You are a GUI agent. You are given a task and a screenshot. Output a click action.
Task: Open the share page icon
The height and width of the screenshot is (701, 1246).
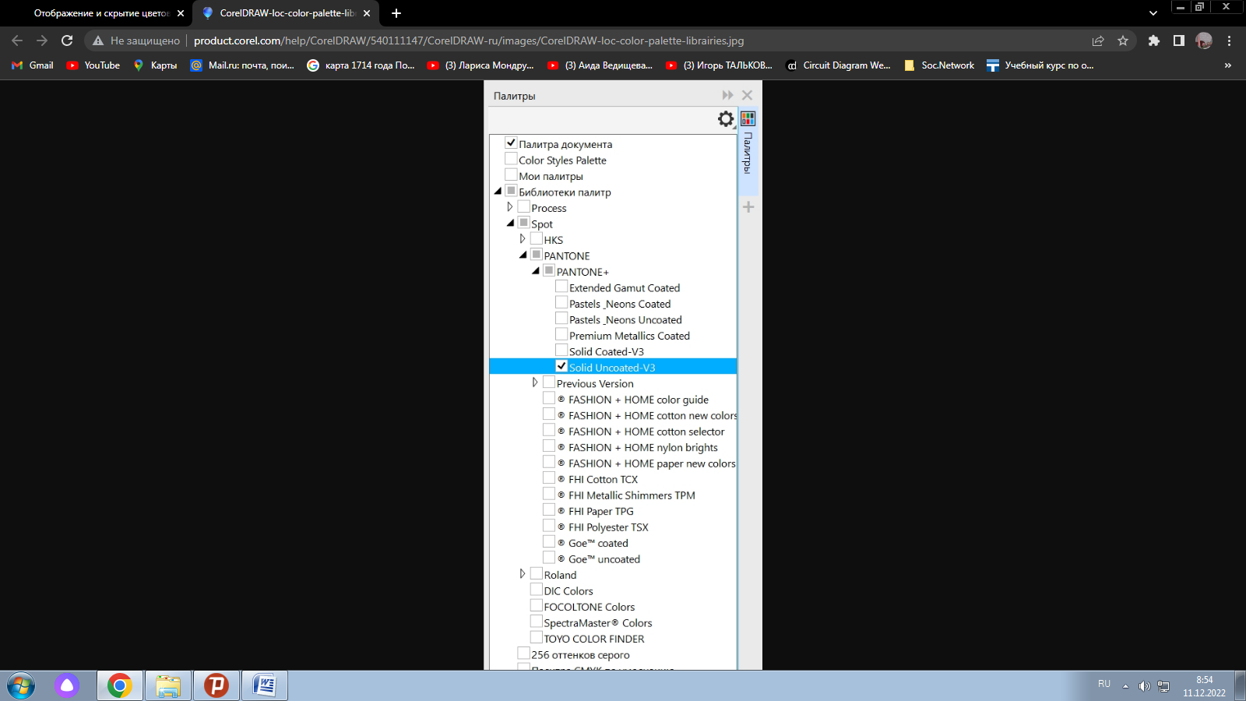coord(1098,41)
